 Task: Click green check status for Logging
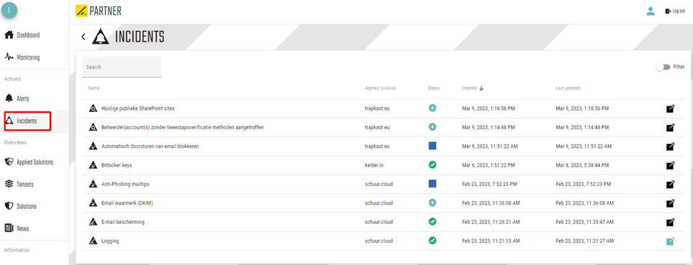coord(432,241)
